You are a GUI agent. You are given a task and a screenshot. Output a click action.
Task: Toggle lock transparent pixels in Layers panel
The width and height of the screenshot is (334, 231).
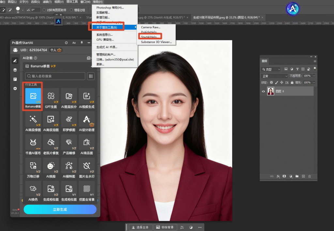point(271,82)
